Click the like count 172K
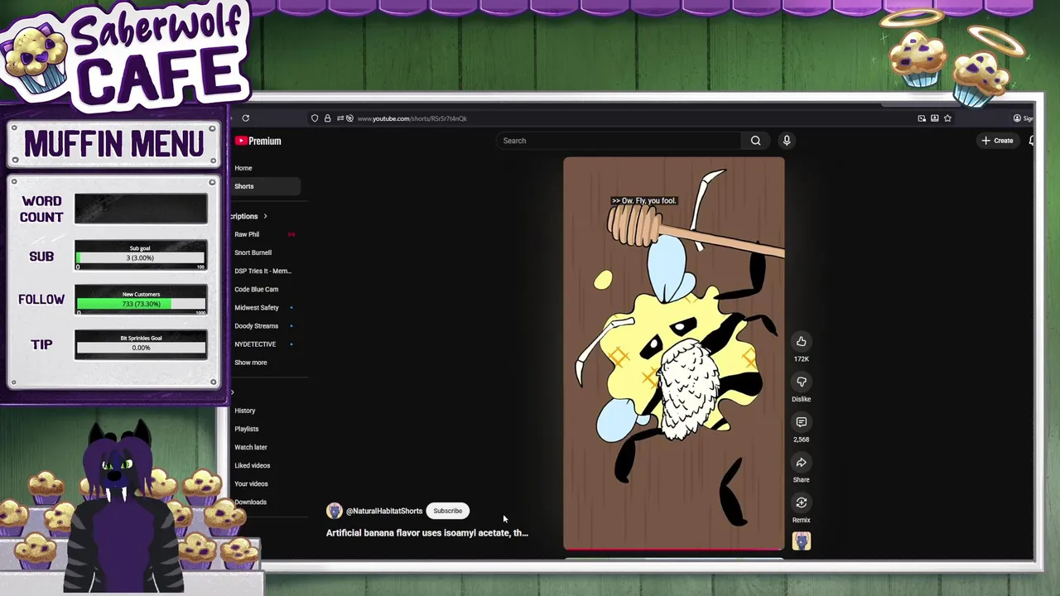 click(801, 359)
